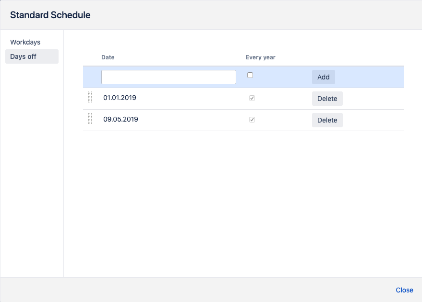This screenshot has height=302, width=422.
Task: Click the grip handle beside 09.05.2019
Action: point(90,120)
